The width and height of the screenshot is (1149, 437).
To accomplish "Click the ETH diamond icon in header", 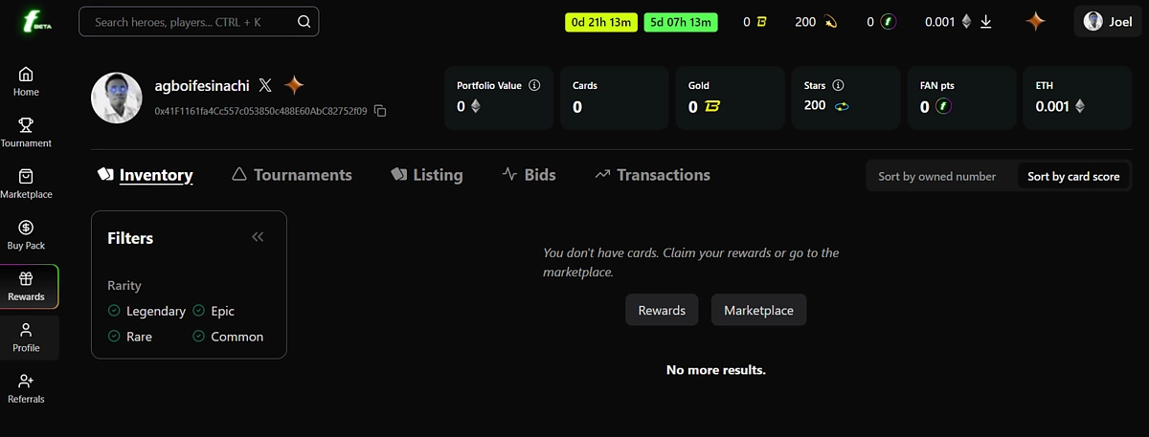I will pyautogui.click(x=966, y=21).
